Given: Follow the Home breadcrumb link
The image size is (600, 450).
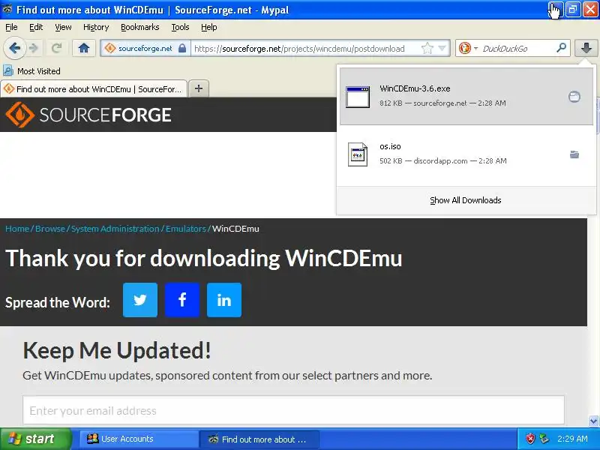Looking at the screenshot, I should (x=17, y=229).
